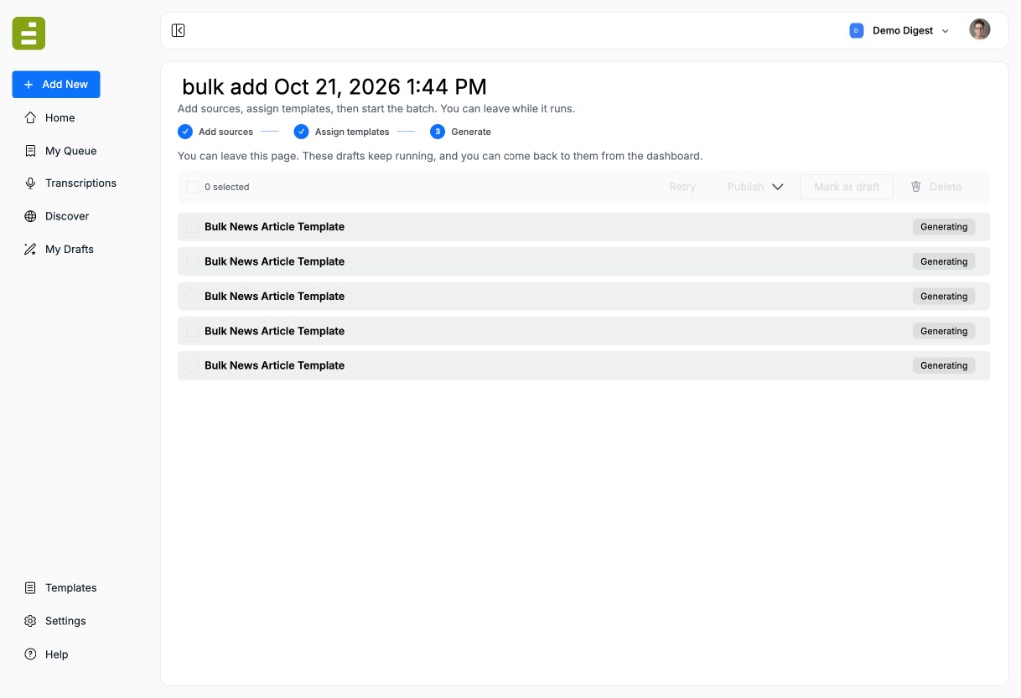1021x698 pixels.
Task: Go back to the Assign templates step
Action: (x=352, y=132)
